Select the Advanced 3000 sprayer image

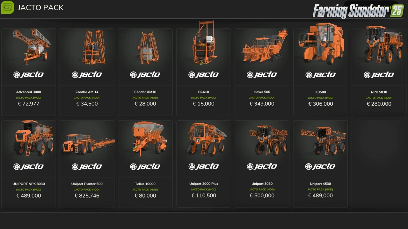[32, 47]
